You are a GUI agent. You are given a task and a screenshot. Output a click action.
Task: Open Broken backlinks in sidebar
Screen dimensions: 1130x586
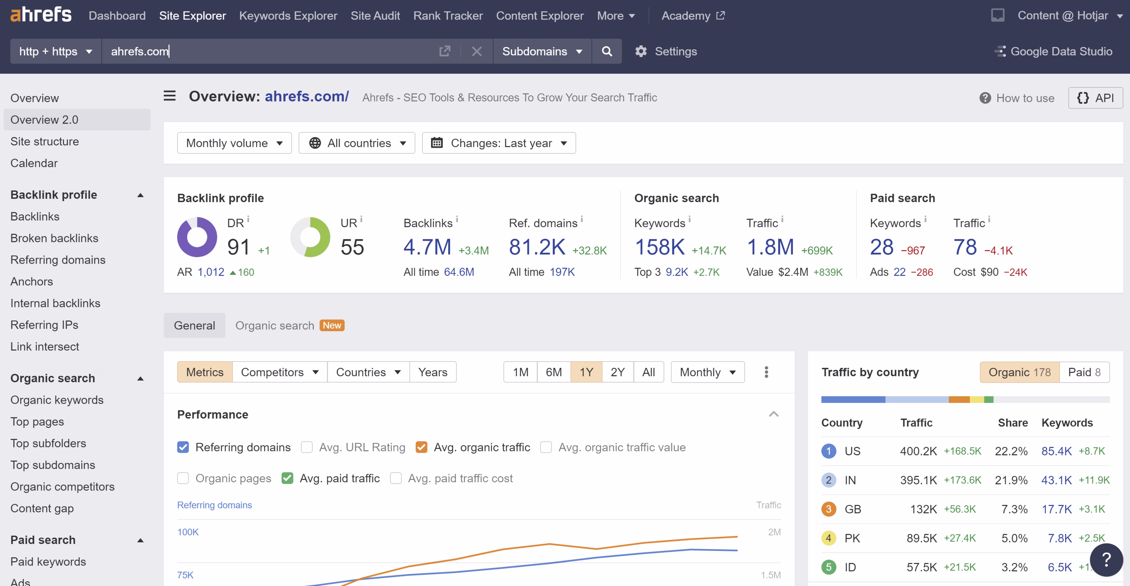(x=54, y=238)
